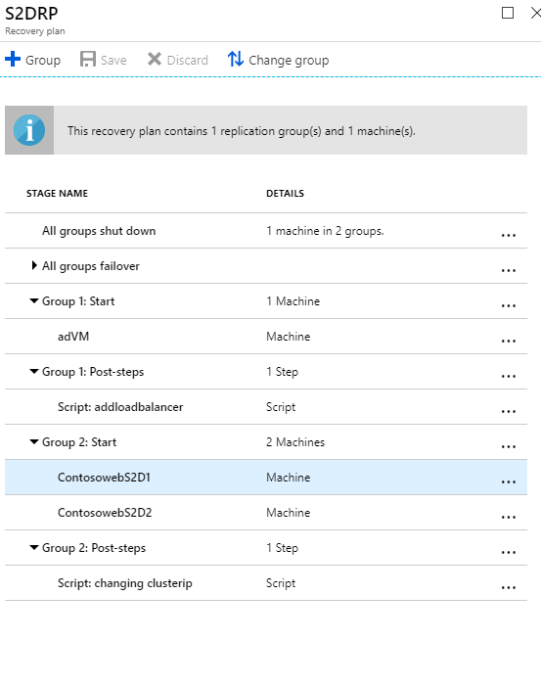Click the blue information icon
This screenshot has height=687, width=541.
coord(29,130)
